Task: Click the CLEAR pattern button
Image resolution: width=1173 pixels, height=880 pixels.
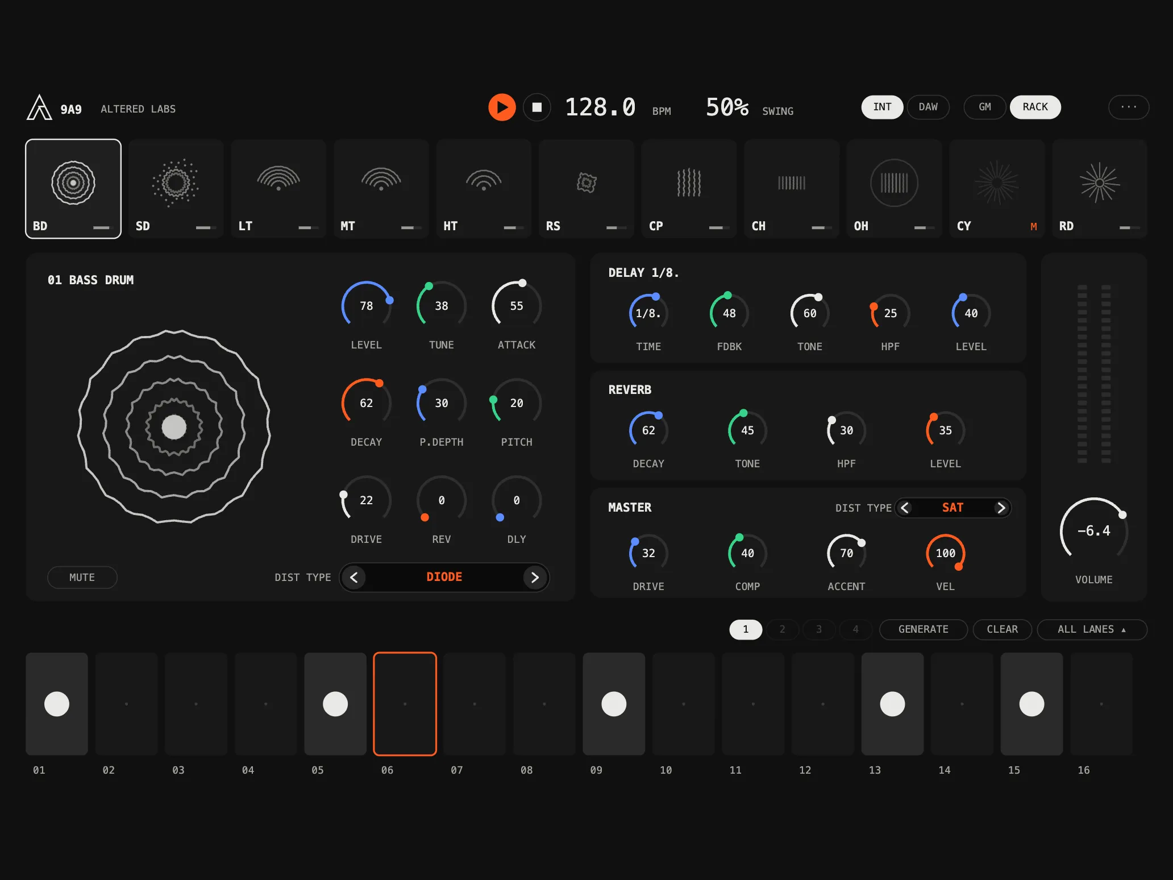Action: coord(1003,629)
